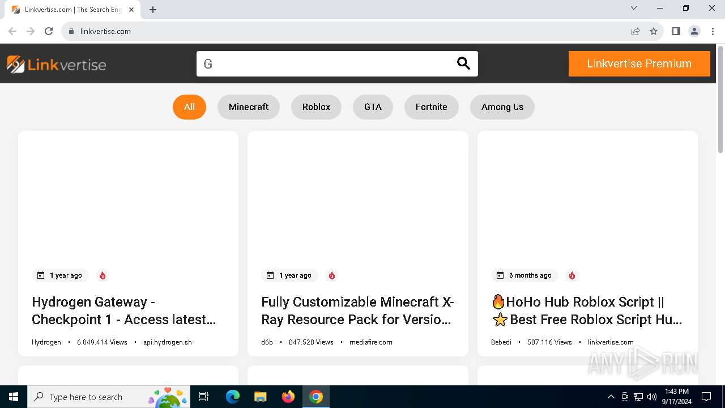Click the fire icon on Hydrogen card
This screenshot has height=408, width=725.
click(103, 275)
